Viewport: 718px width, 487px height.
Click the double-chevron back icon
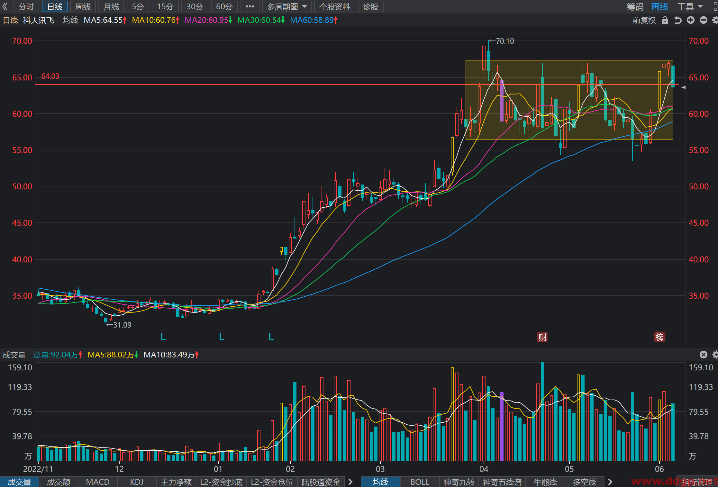[5, 6]
